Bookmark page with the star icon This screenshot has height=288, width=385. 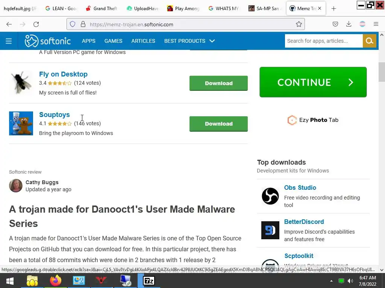pyautogui.click(x=299, y=24)
